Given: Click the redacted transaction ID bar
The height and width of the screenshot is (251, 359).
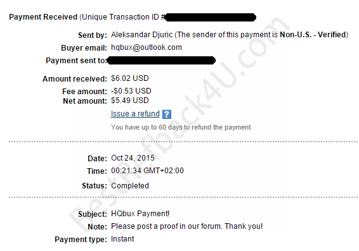Looking at the screenshot, I should click(210, 17).
